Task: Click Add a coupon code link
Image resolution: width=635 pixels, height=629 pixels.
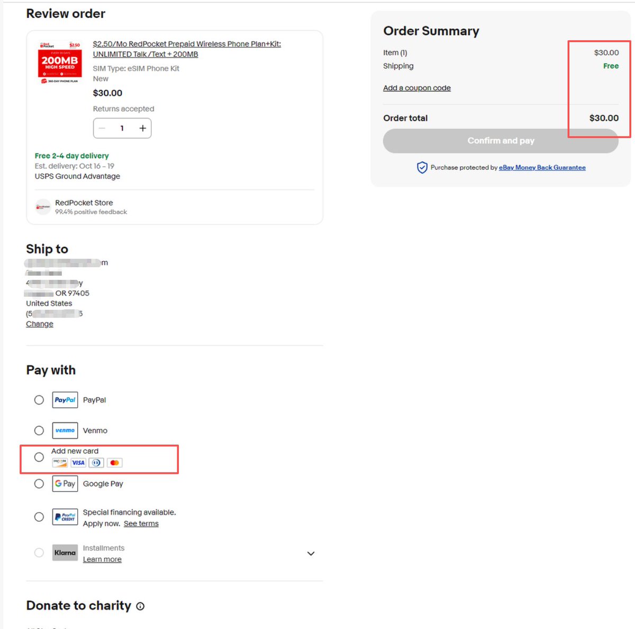Action: (x=417, y=88)
